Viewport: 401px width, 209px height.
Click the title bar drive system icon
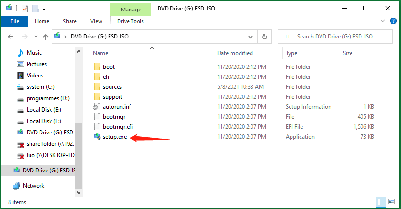(9, 8)
